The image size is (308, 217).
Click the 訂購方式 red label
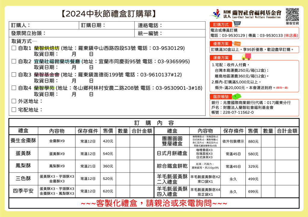221,25
